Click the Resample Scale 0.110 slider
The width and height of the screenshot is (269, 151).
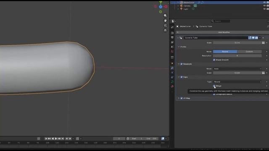(237, 73)
